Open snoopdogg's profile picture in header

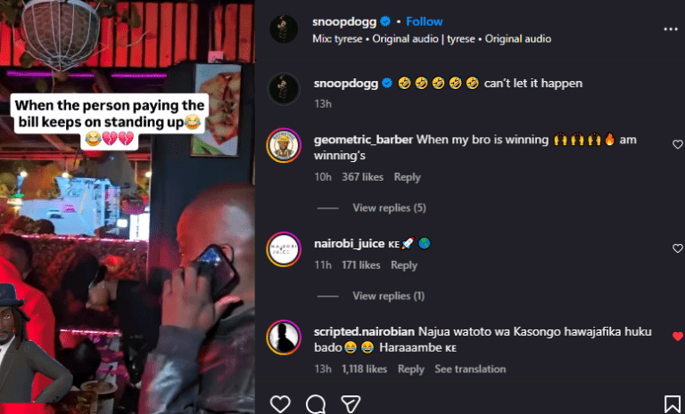coord(284,29)
